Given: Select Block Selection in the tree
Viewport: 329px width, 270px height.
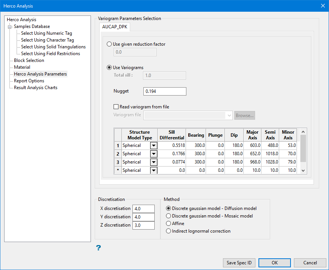Looking at the screenshot, I should tap(29, 60).
